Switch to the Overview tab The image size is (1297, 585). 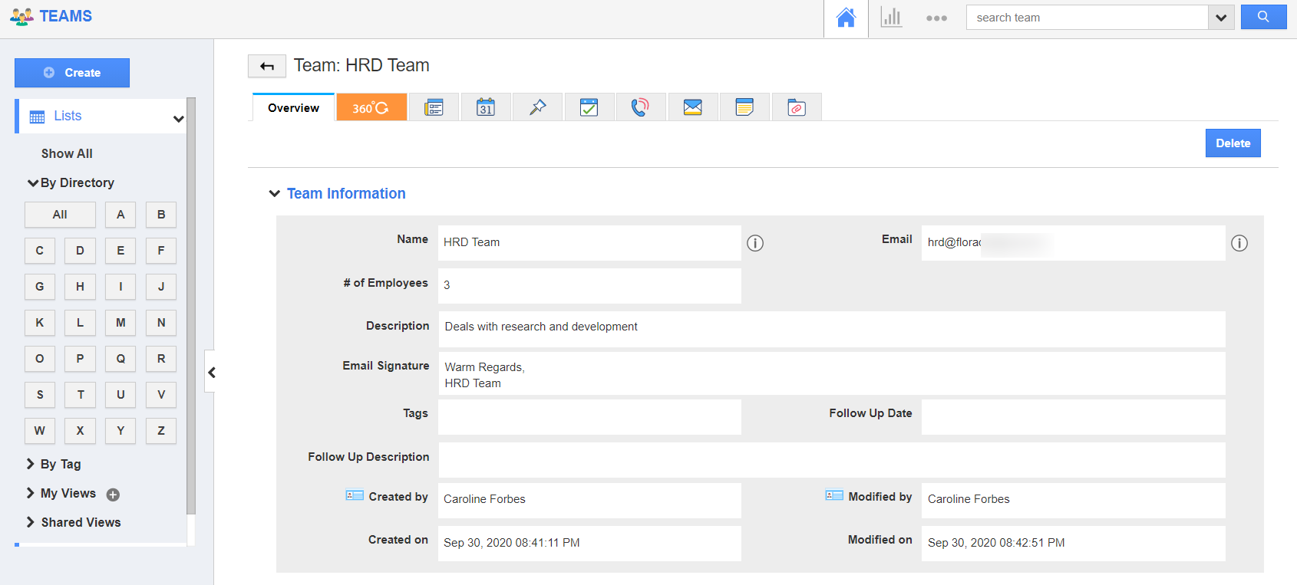(293, 108)
